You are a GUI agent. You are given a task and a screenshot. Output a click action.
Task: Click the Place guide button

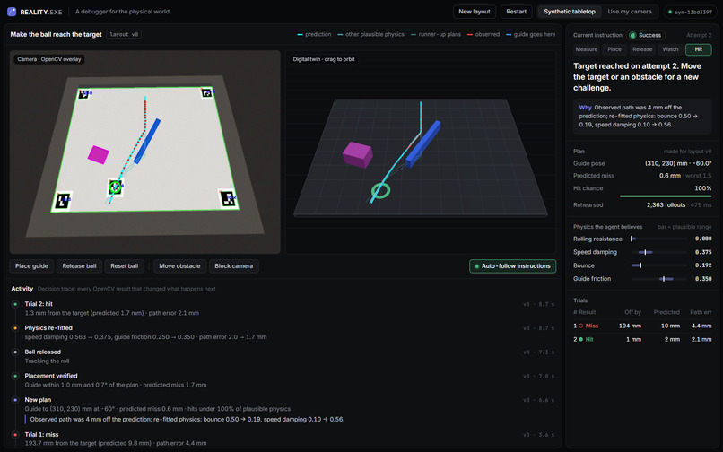(31, 266)
